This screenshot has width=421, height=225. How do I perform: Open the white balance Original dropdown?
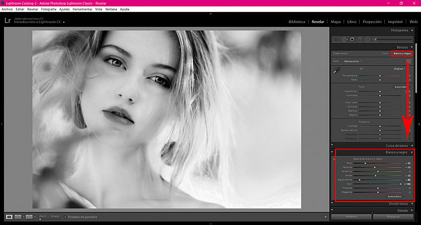coord(399,69)
